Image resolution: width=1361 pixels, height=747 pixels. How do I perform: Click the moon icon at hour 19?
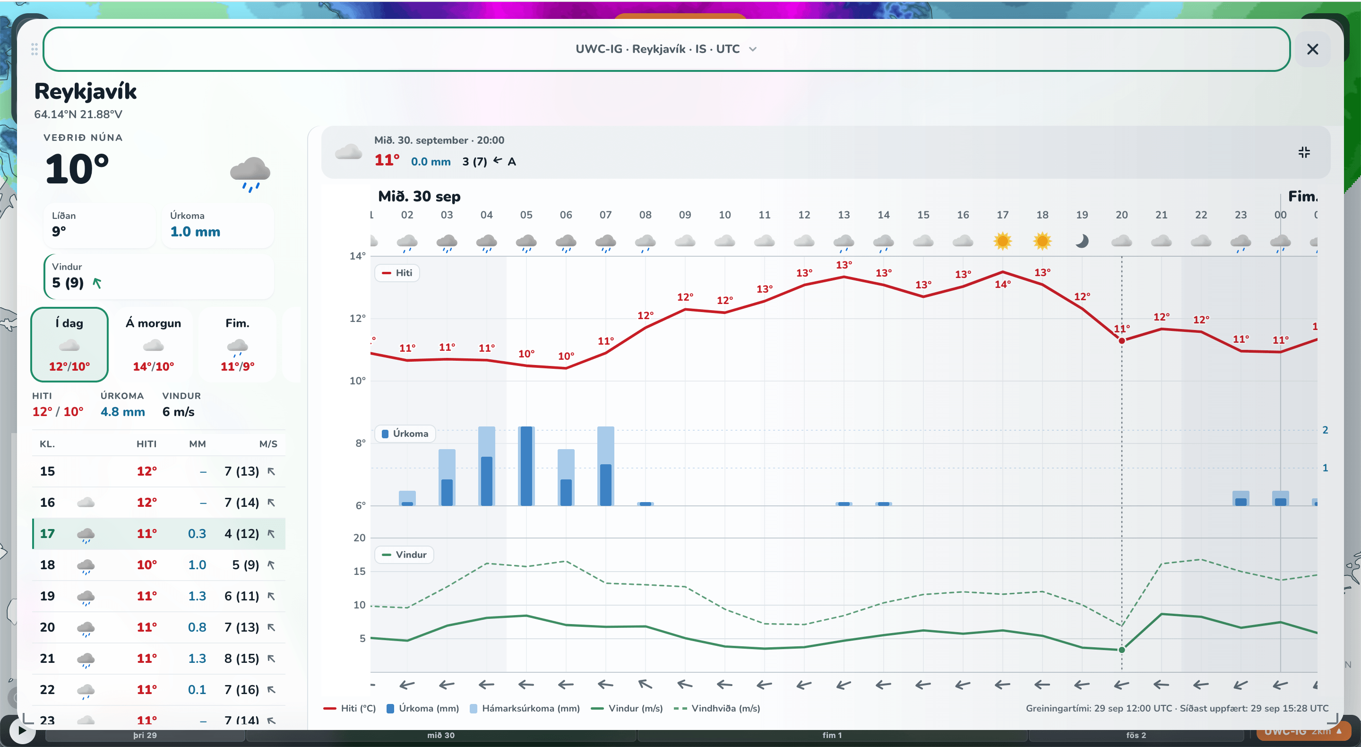[x=1082, y=241]
